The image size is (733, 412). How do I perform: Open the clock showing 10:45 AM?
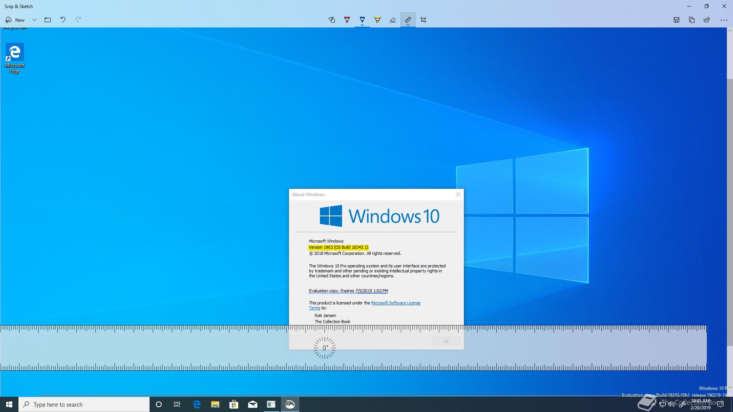pyautogui.click(x=701, y=404)
